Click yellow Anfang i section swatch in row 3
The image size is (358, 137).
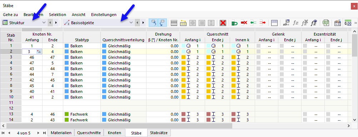click(183, 57)
